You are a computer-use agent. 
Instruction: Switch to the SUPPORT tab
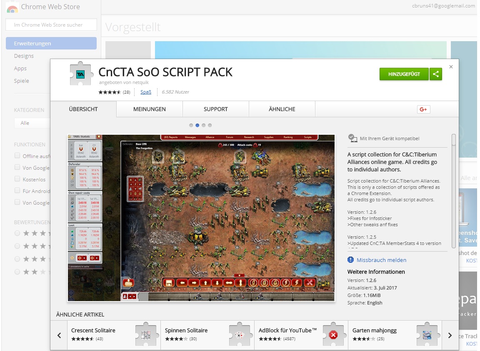click(x=216, y=109)
